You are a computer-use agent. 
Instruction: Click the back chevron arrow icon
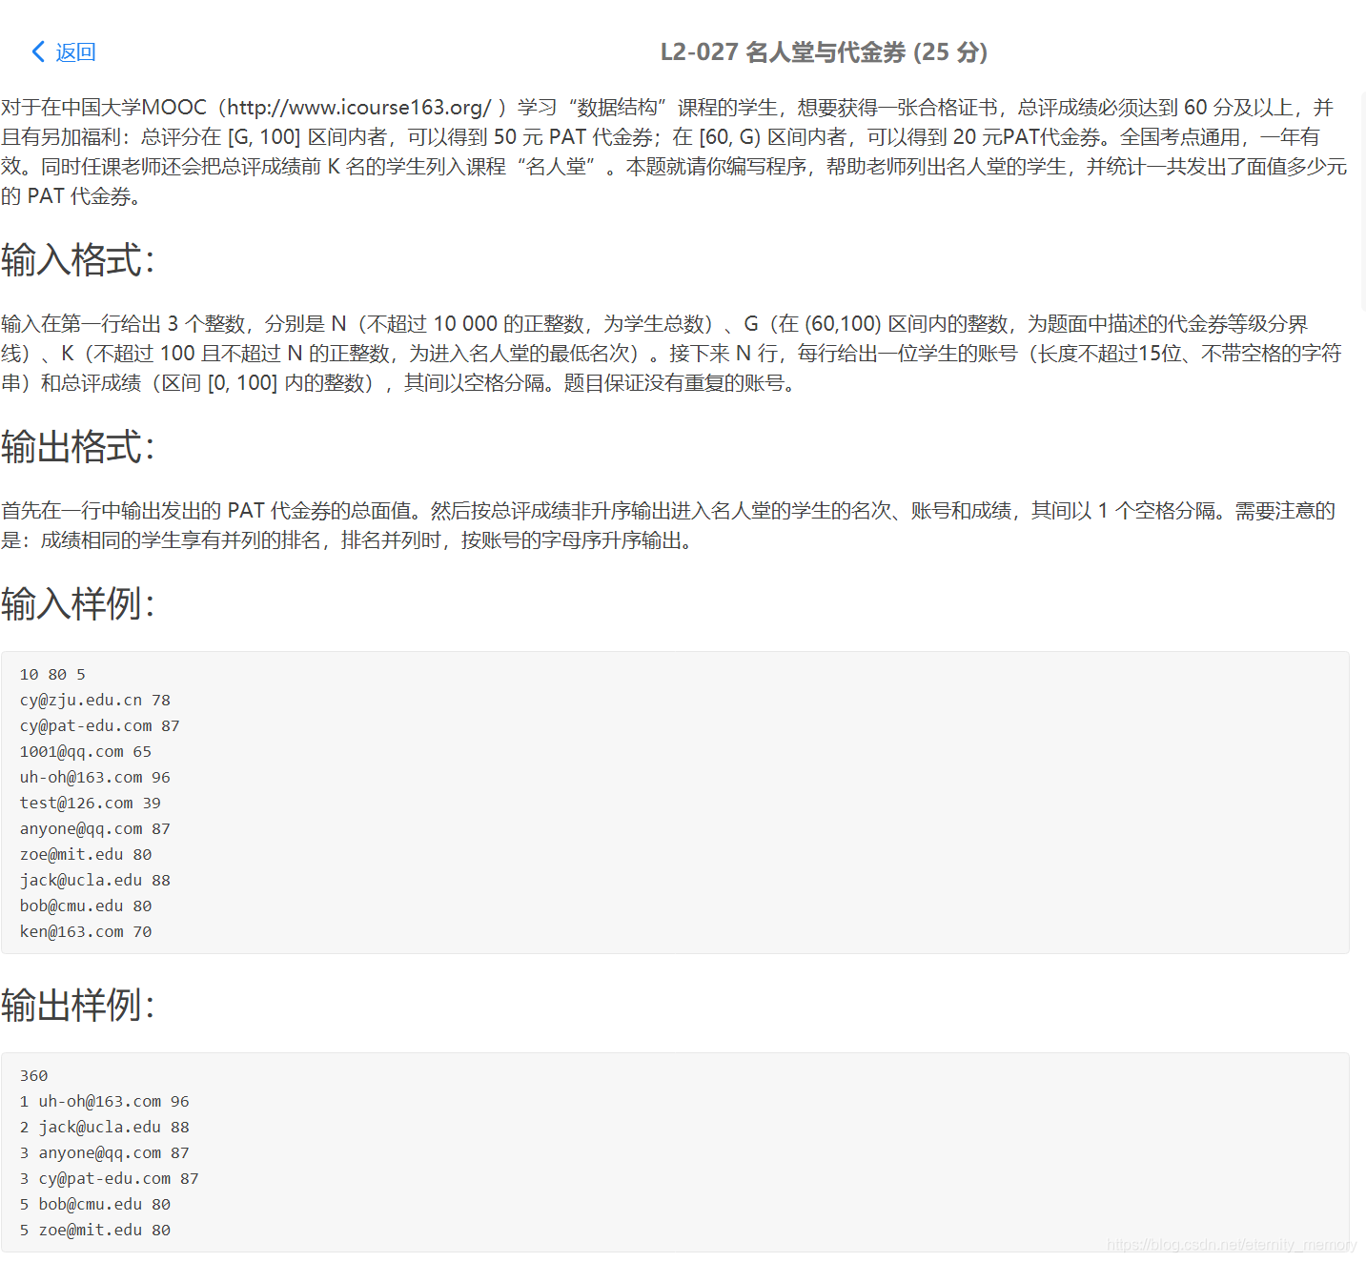click(38, 51)
